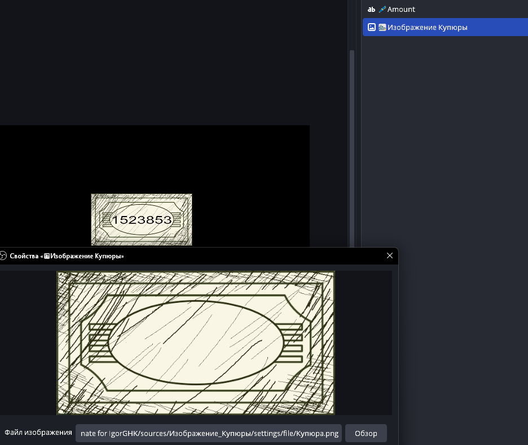This screenshot has width=528, height=445.
Task: Select the 1523853 amount text on the canvas
Action: [x=142, y=220]
